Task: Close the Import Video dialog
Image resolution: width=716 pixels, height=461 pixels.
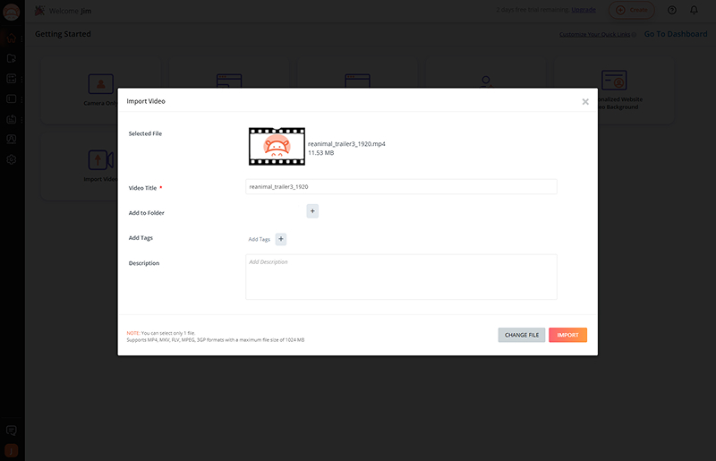Action: tap(585, 102)
